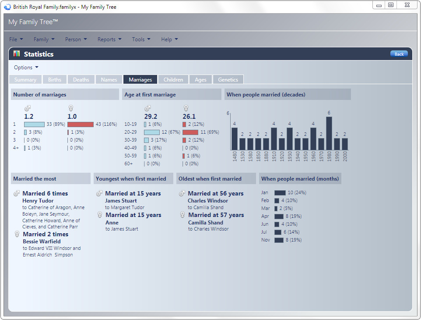Image resolution: width=421 pixels, height=320 pixels.
Task: Click the Statistics bar-chart icon in panel header
Action: pyautogui.click(x=17, y=54)
